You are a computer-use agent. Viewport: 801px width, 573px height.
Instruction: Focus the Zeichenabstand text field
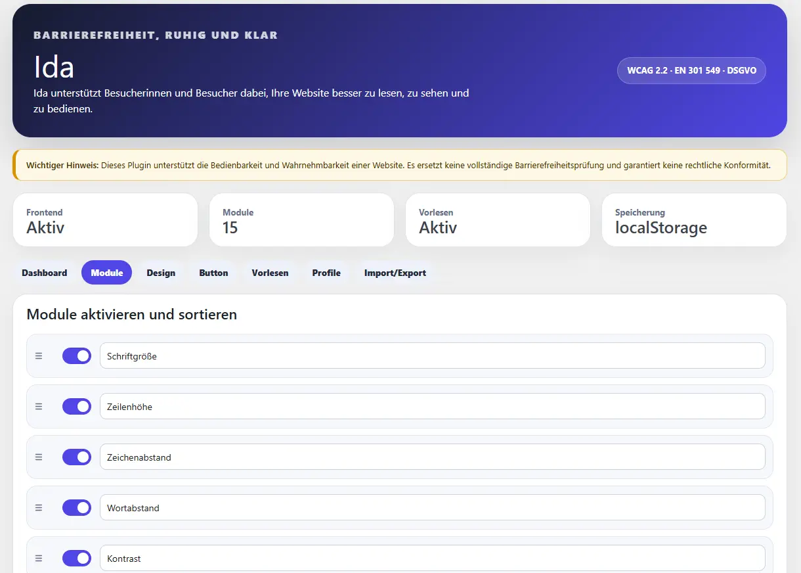[x=433, y=457]
